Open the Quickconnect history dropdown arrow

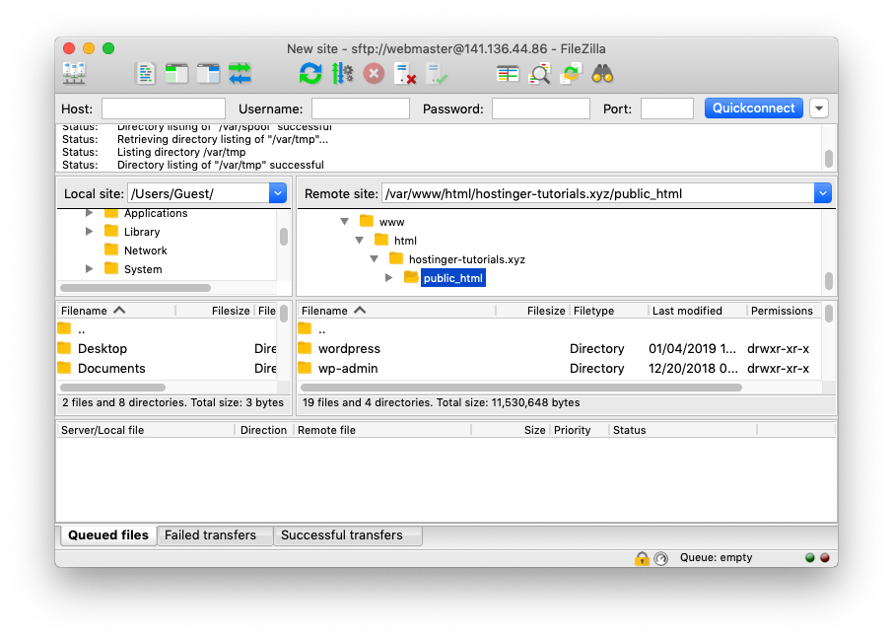[x=819, y=108]
